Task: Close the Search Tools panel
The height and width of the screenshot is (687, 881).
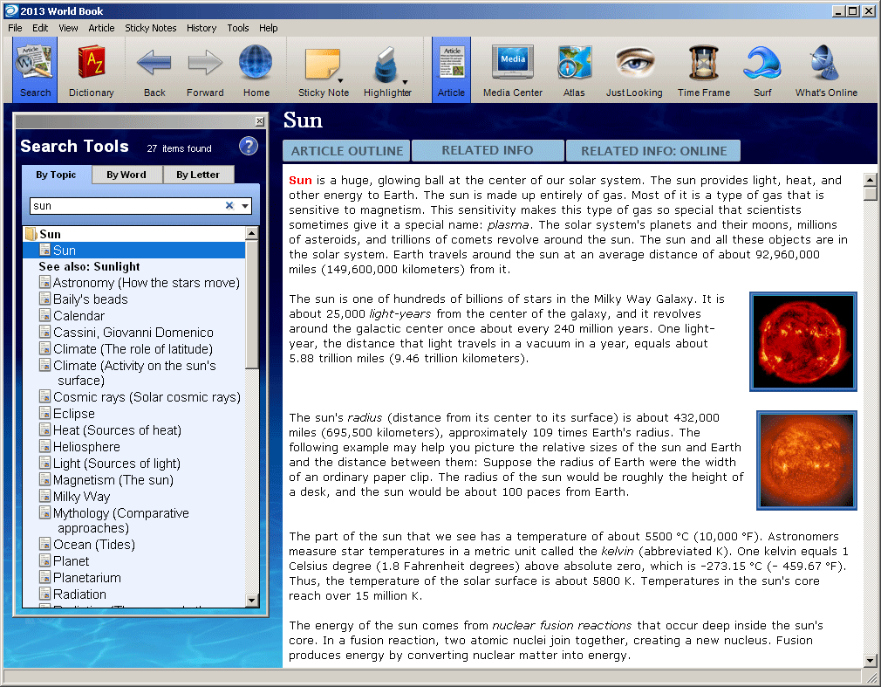Action: coord(260,120)
